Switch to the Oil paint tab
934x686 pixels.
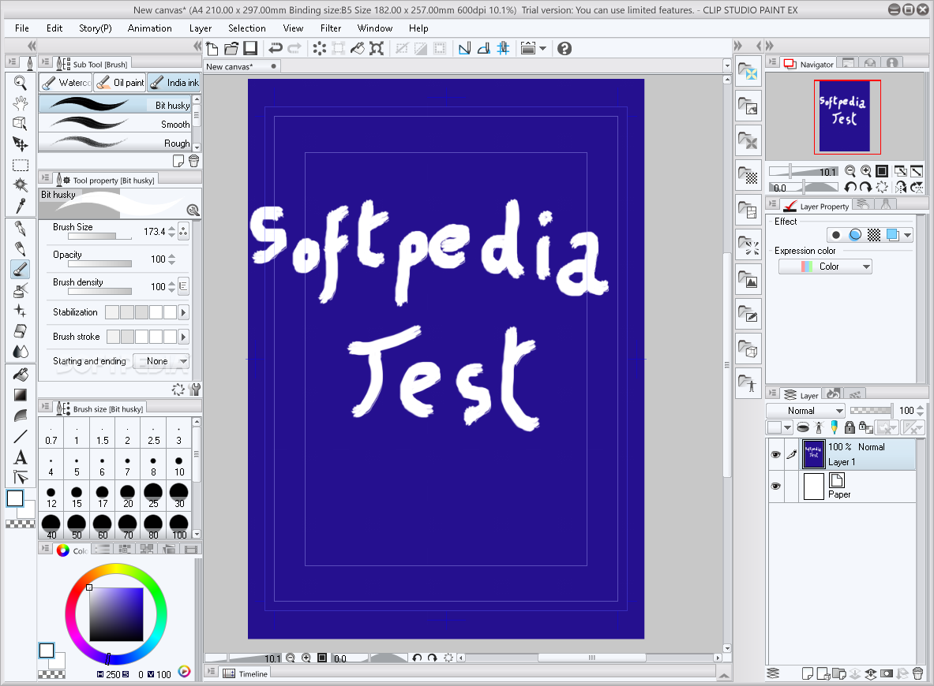pyautogui.click(x=120, y=83)
